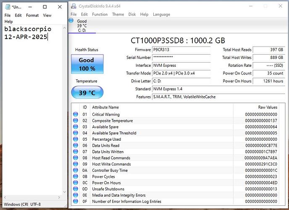The image size is (289, 210).
Task: Open CrystalDiskInfo Edit menu
Action: [x=84, y=14]
